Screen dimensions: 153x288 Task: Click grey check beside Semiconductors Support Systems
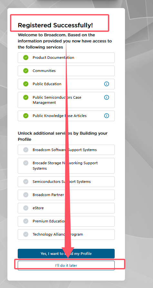tap(26, 182)
